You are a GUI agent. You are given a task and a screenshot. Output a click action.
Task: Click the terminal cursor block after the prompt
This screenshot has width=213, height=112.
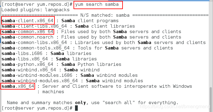pyautogui.click(x=76, y=108)
